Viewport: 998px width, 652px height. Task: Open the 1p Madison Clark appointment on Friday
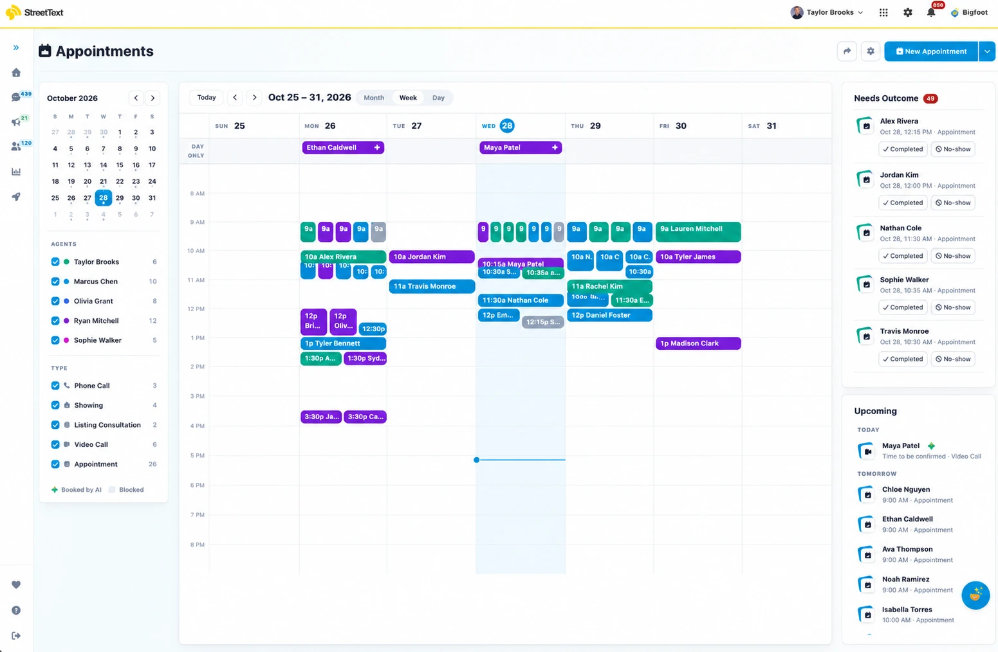(x=698, y=343)
